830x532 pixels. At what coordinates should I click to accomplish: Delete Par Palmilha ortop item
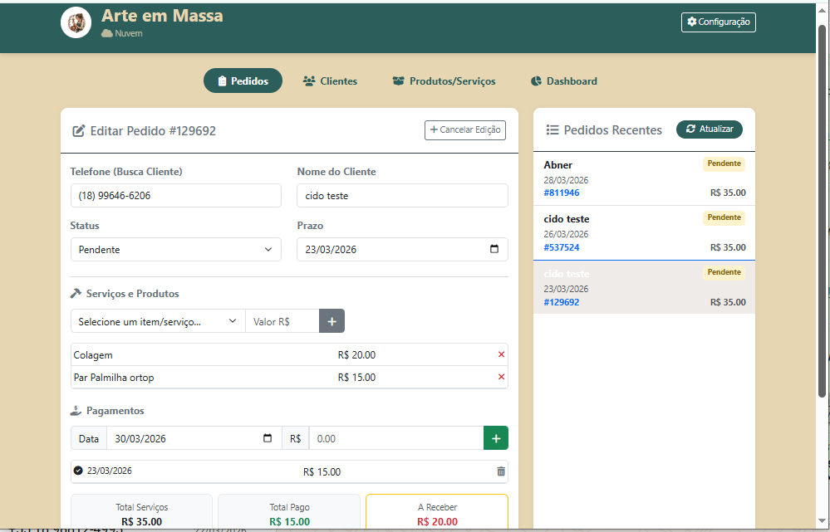pyautogui.click(x=501, y=378)
